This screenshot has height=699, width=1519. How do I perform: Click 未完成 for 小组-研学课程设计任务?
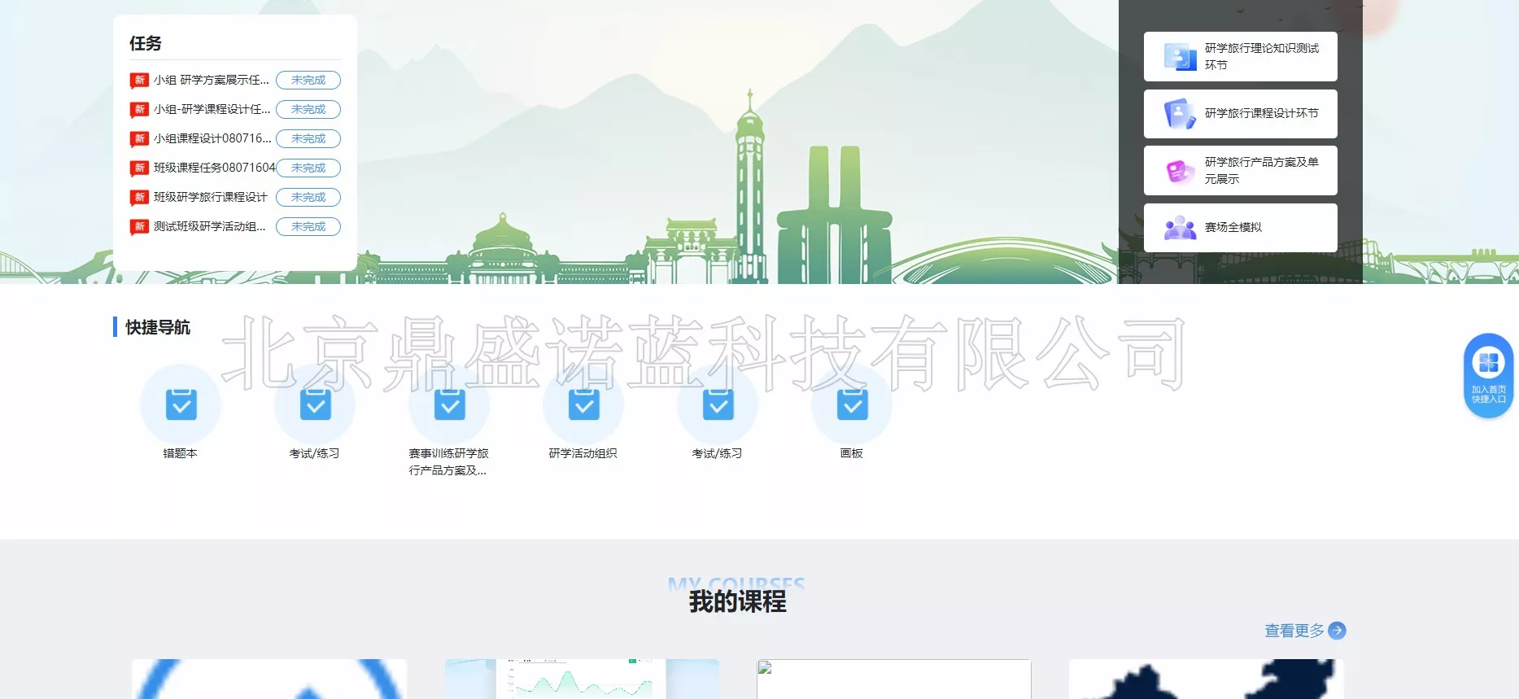click(x=308, y=109)
